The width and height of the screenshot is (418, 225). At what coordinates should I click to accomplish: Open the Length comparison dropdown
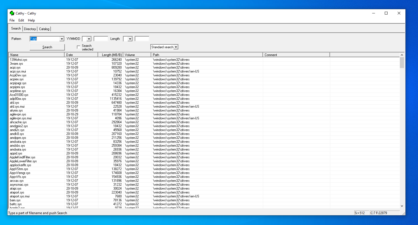click(x=130, y=39)
